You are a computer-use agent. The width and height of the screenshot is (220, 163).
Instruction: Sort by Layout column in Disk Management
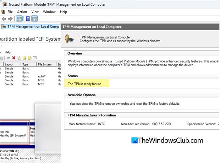point(12,64)
